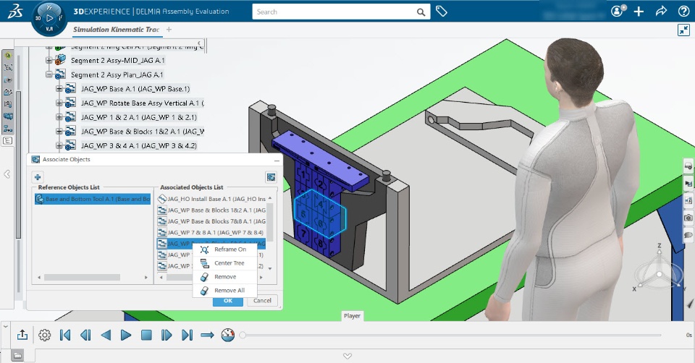Click the Dassault 3DS logo
The image size is (695, 363).
[15, 12]
